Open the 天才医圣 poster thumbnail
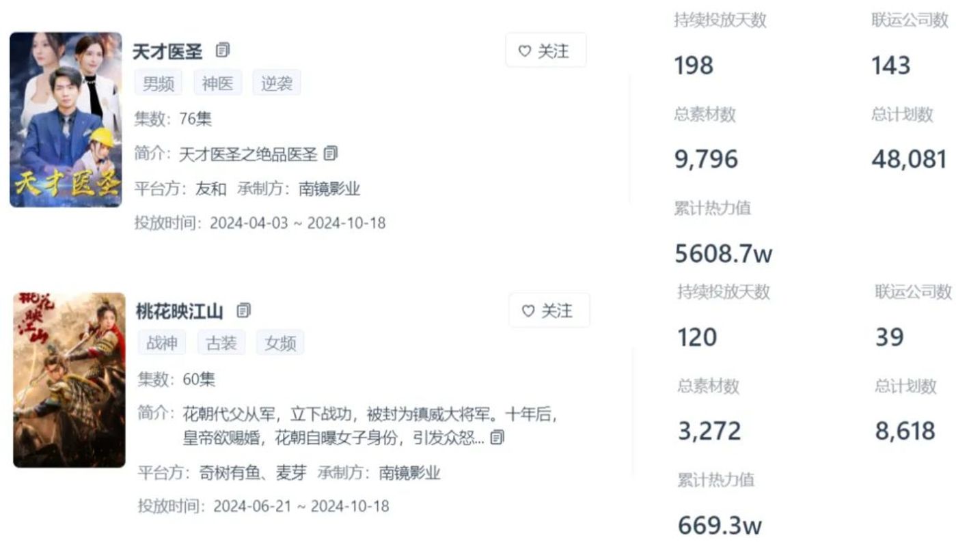This screenshot has width=956, height=542. pos(66,119)
